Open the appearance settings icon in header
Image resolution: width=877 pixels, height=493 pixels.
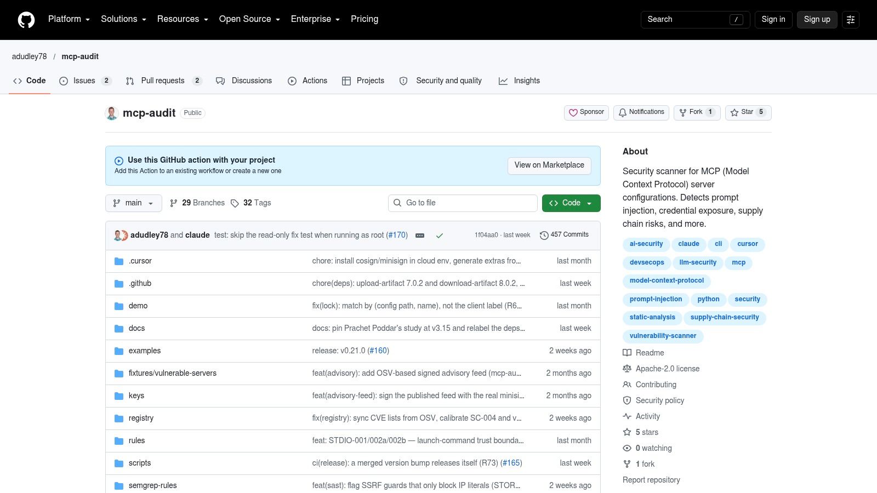pos(851,20)
